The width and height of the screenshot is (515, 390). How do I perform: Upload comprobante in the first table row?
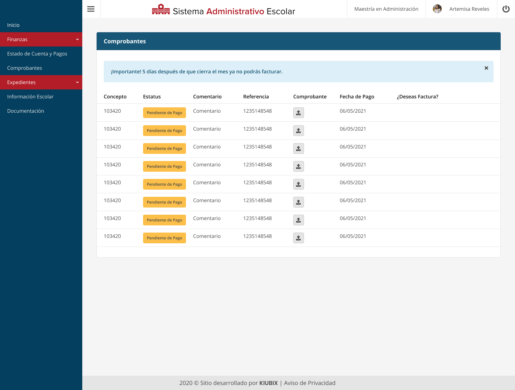[x=298, y=113]
